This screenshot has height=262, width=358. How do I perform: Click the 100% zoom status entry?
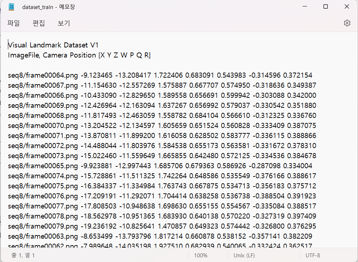coord(201,256)
